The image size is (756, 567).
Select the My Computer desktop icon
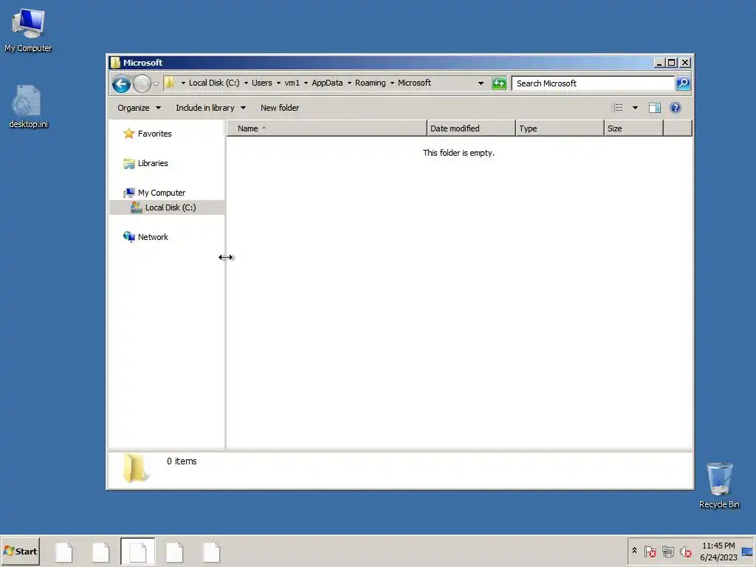coord(28,30)
